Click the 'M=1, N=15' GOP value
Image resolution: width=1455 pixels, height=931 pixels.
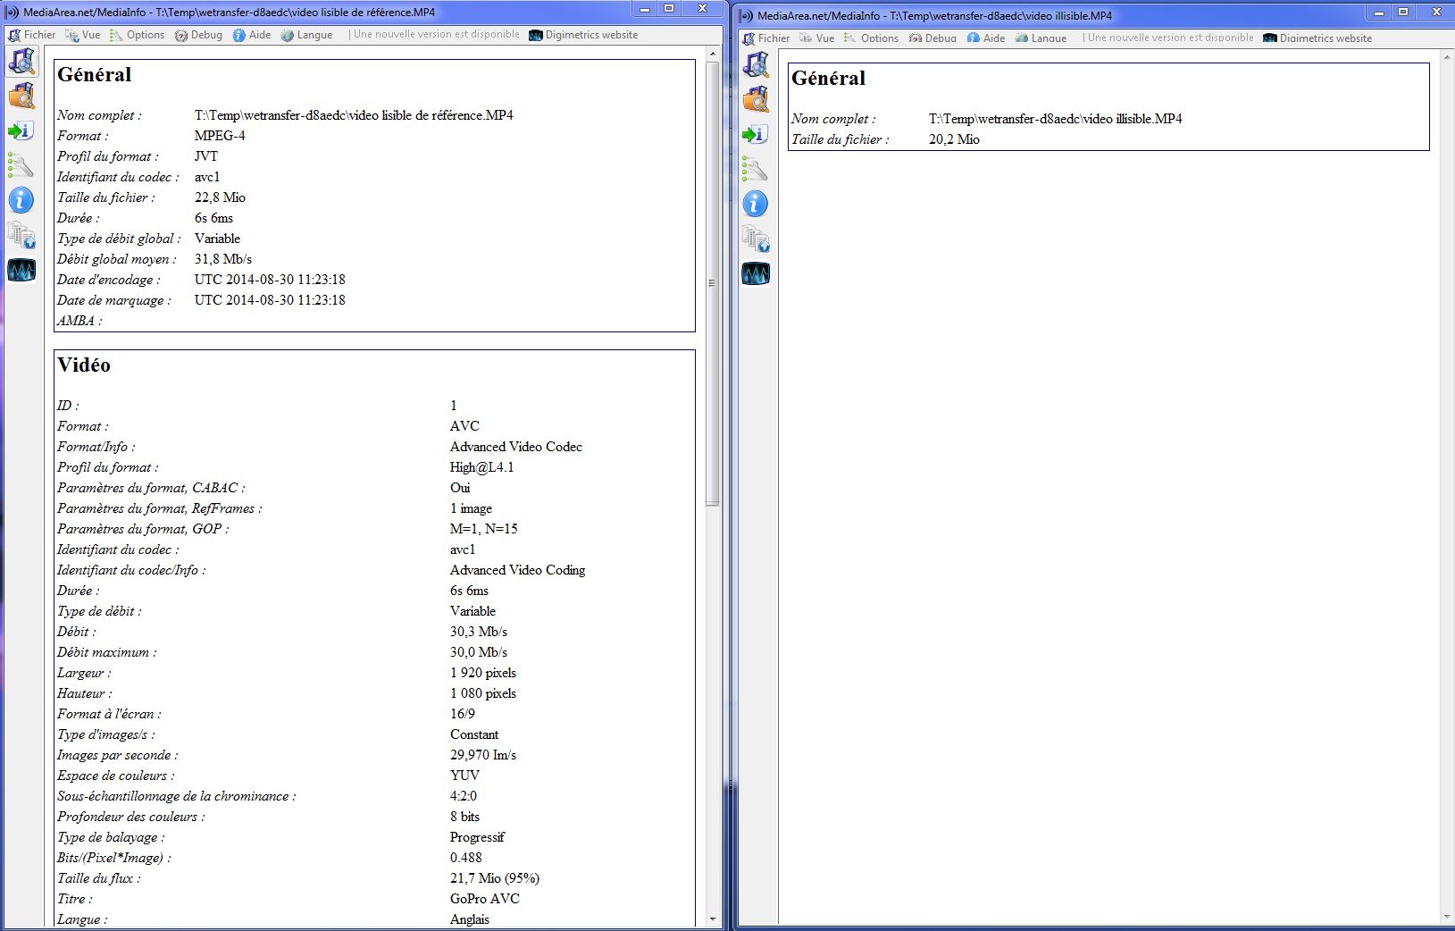484,529
